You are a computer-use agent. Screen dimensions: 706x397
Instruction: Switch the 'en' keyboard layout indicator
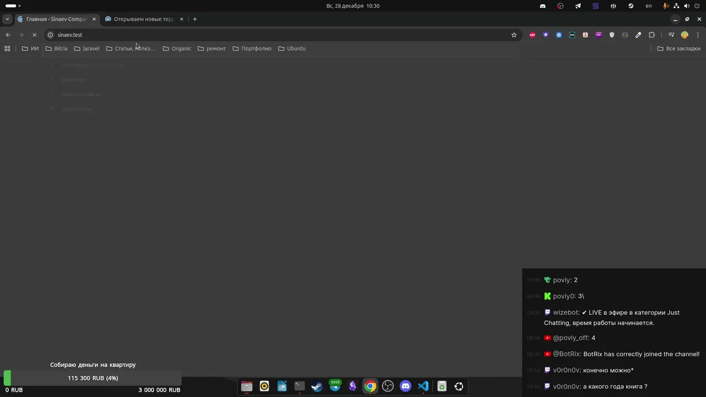click(649, 6)
